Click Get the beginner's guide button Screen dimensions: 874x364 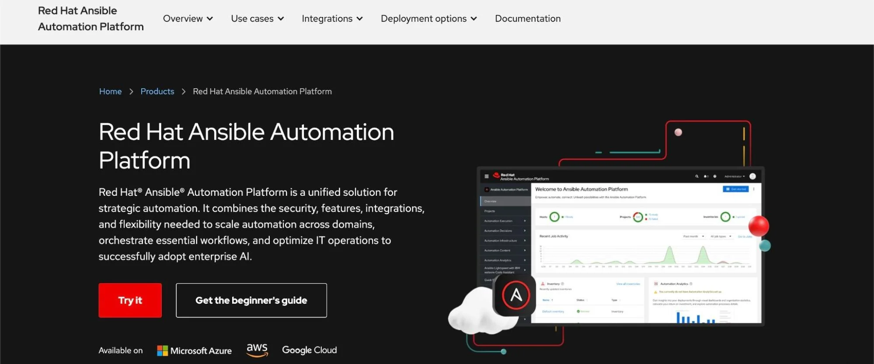tap(251, 300)
